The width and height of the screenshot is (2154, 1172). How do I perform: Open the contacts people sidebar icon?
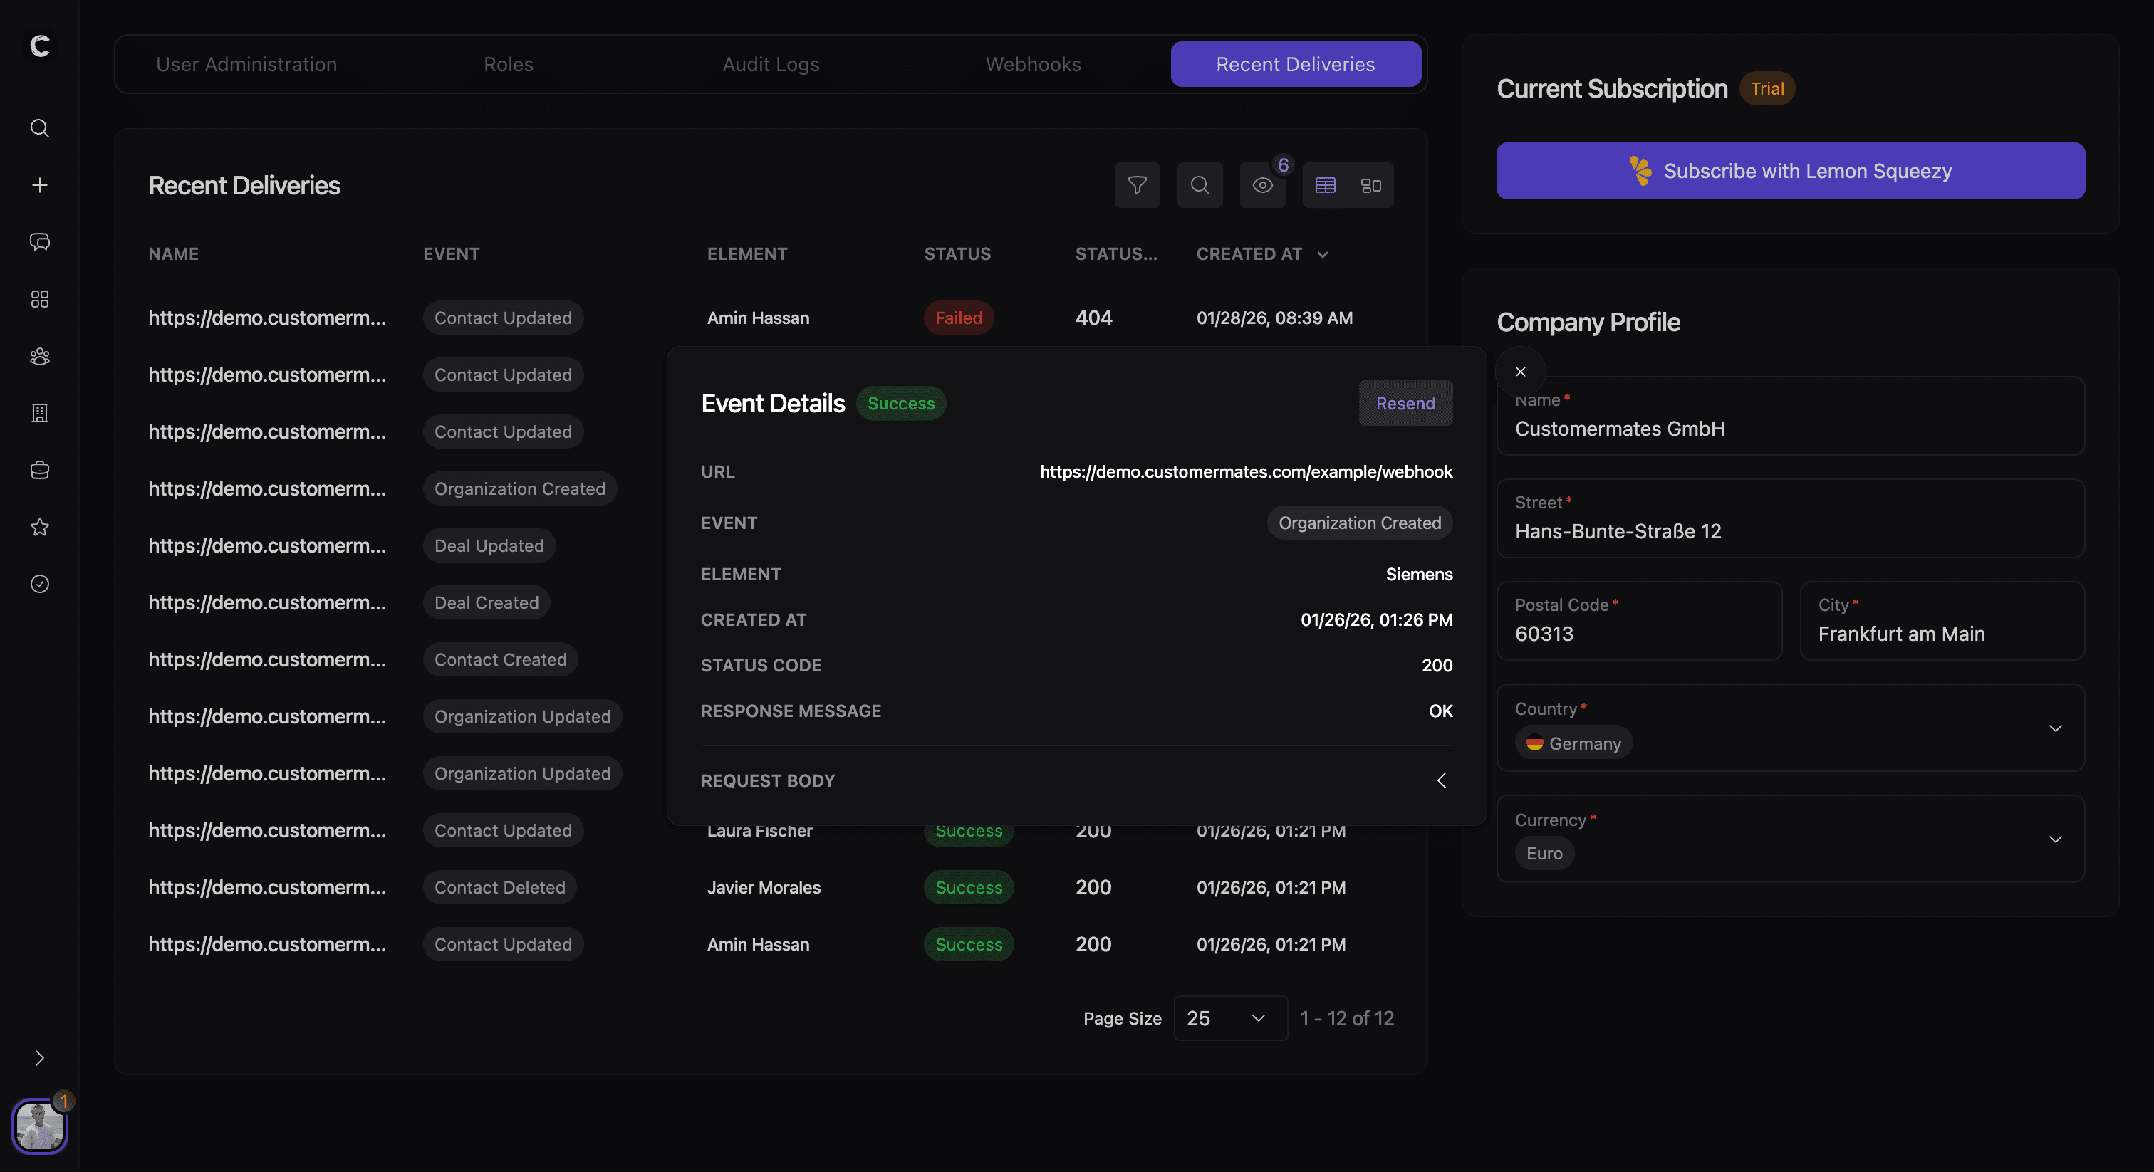(x=39, y=356)
